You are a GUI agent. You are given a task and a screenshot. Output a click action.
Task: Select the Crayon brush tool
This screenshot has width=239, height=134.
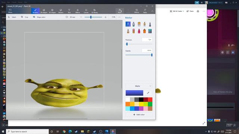(x=139, y=31)
